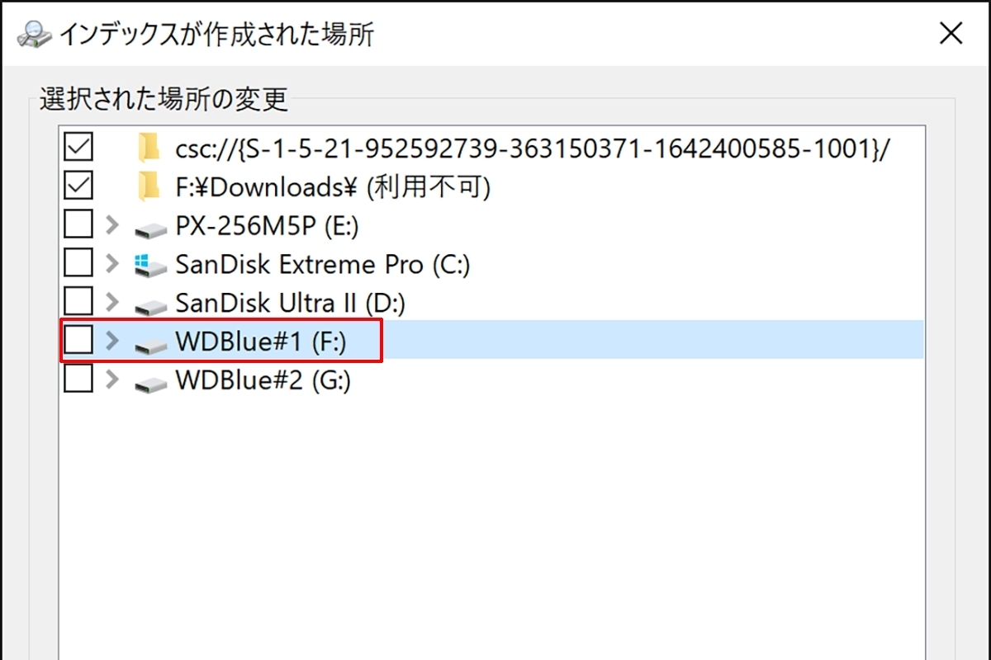Click the F:¥Downloads¥ folder icon
The image size is (991, 660).
[x=149, y=187]
